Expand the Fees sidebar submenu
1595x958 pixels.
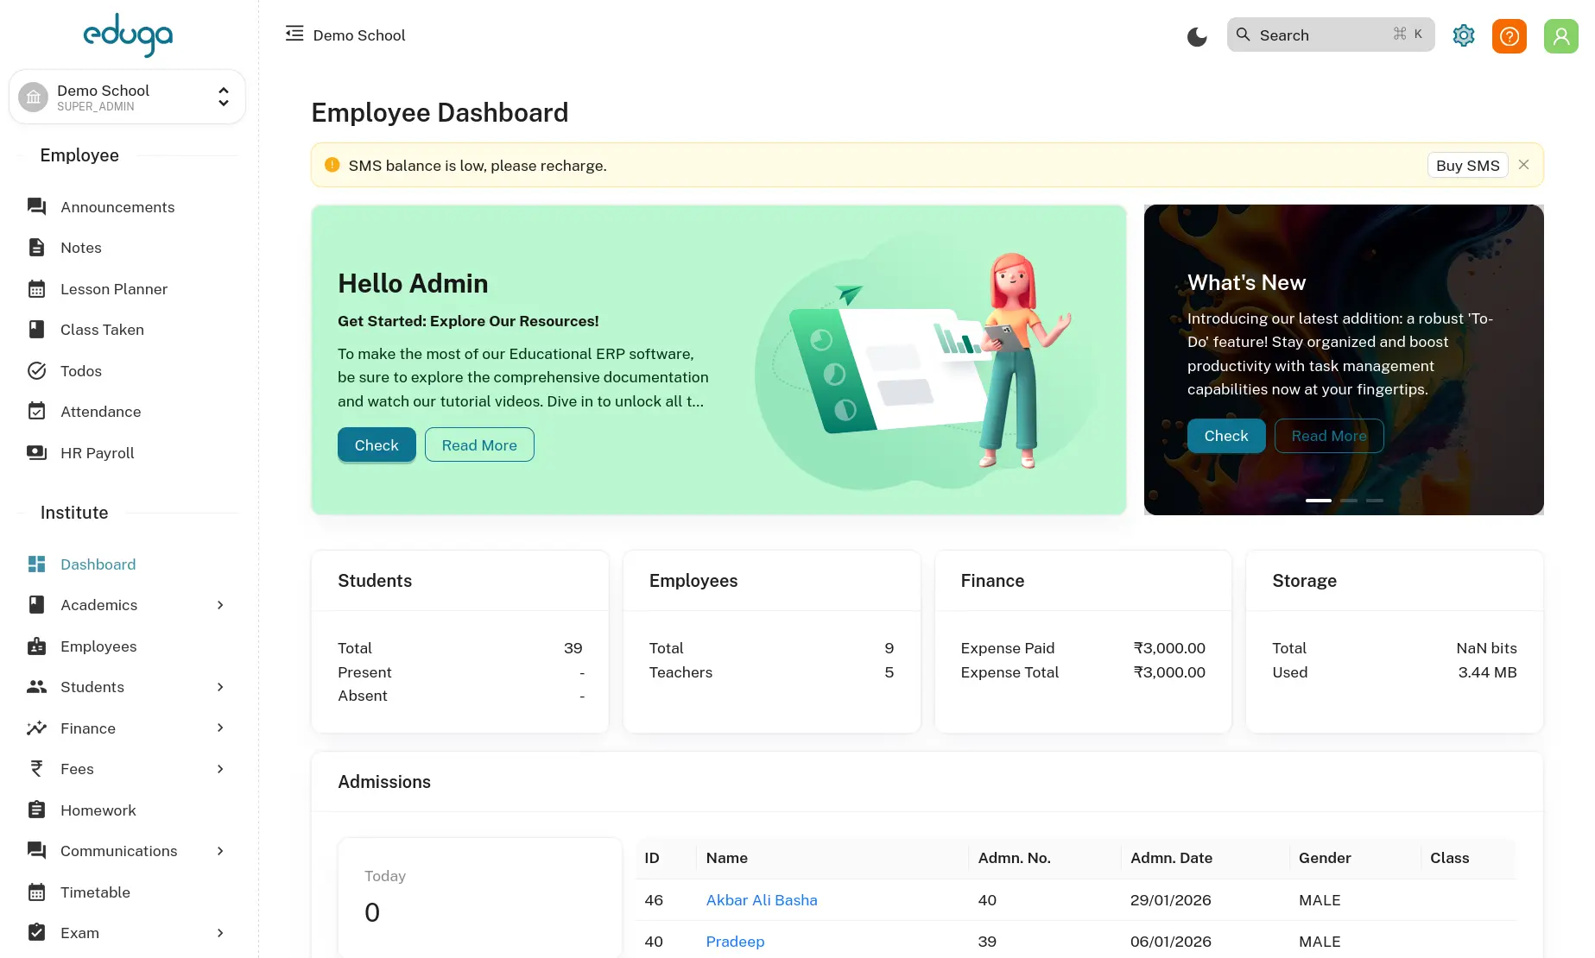coord(220,769)
